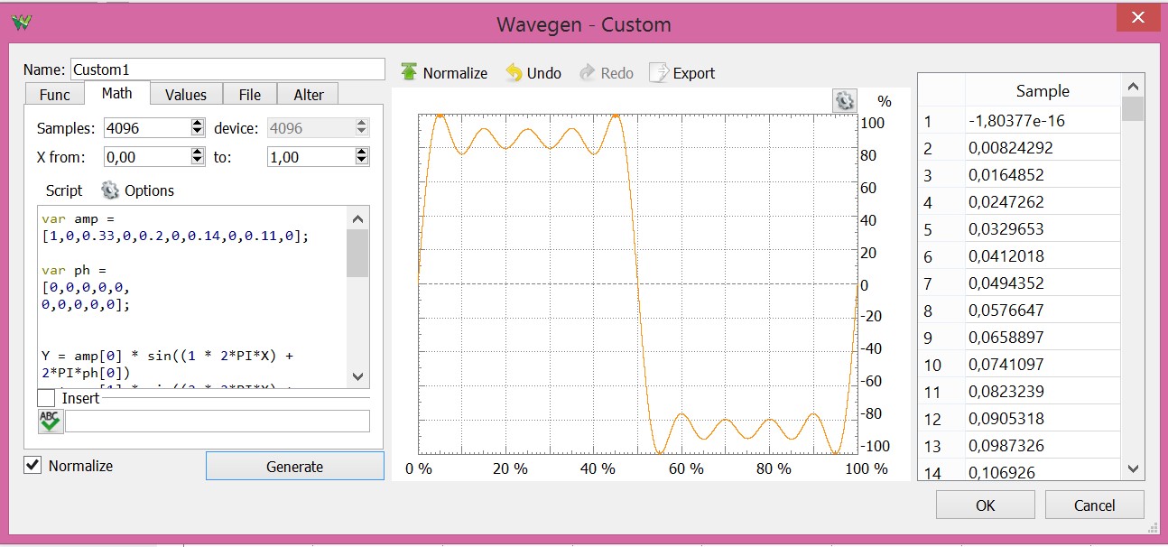
Task: Click the sample table scrollbar thumb
Action: (1133, 109)
